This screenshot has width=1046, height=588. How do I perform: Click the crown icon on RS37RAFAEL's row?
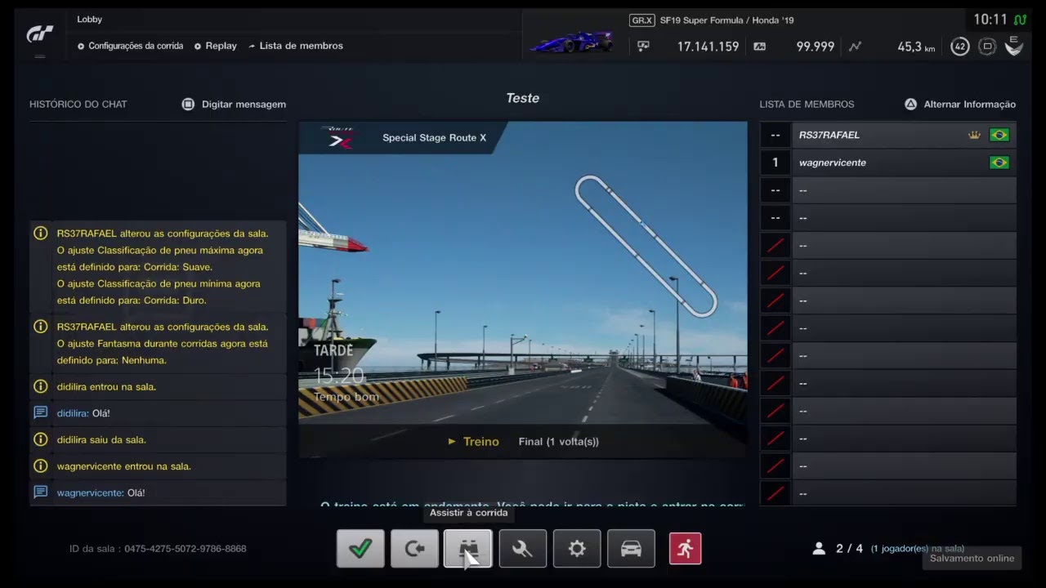[x=974, y=136]
